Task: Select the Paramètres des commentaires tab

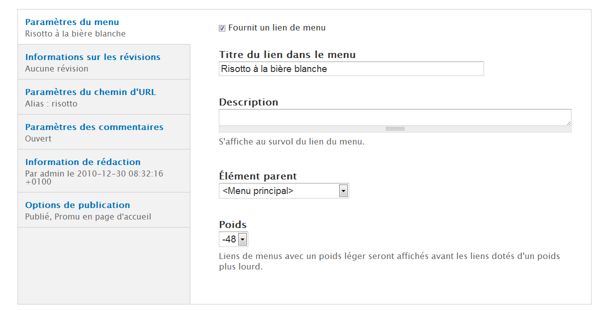Action: [x=94, y=127]
